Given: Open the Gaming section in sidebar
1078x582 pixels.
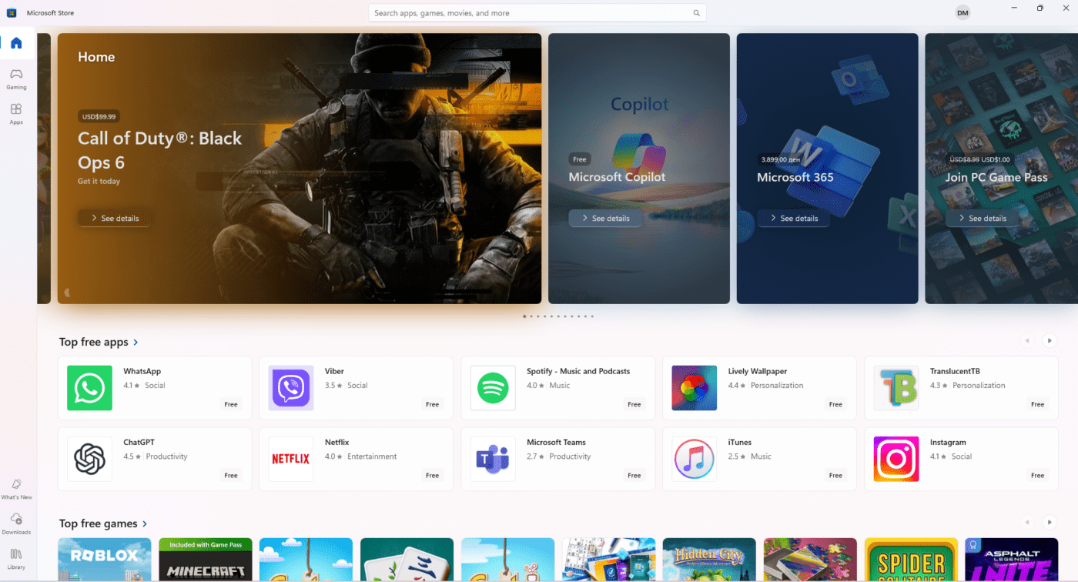Looking at the screenshot, I should coord(16,79).
